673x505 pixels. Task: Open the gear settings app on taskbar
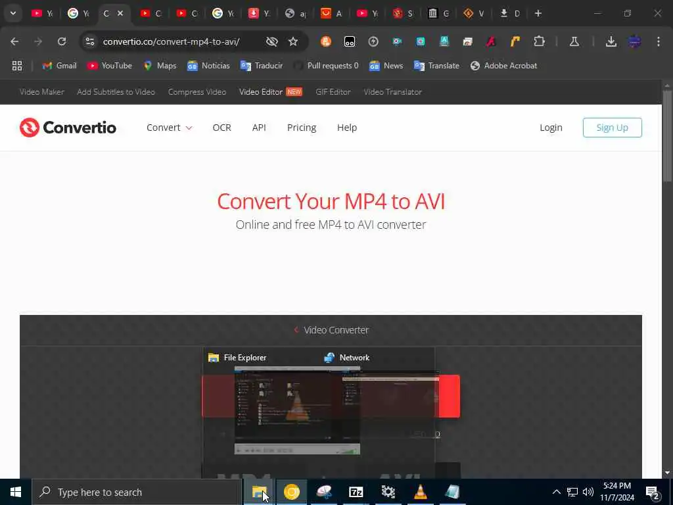tap(388, 492)
